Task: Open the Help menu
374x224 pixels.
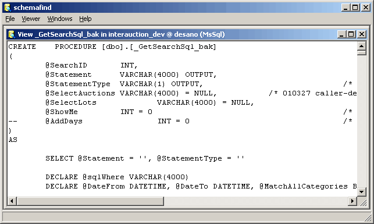Action: pos(85,19)
